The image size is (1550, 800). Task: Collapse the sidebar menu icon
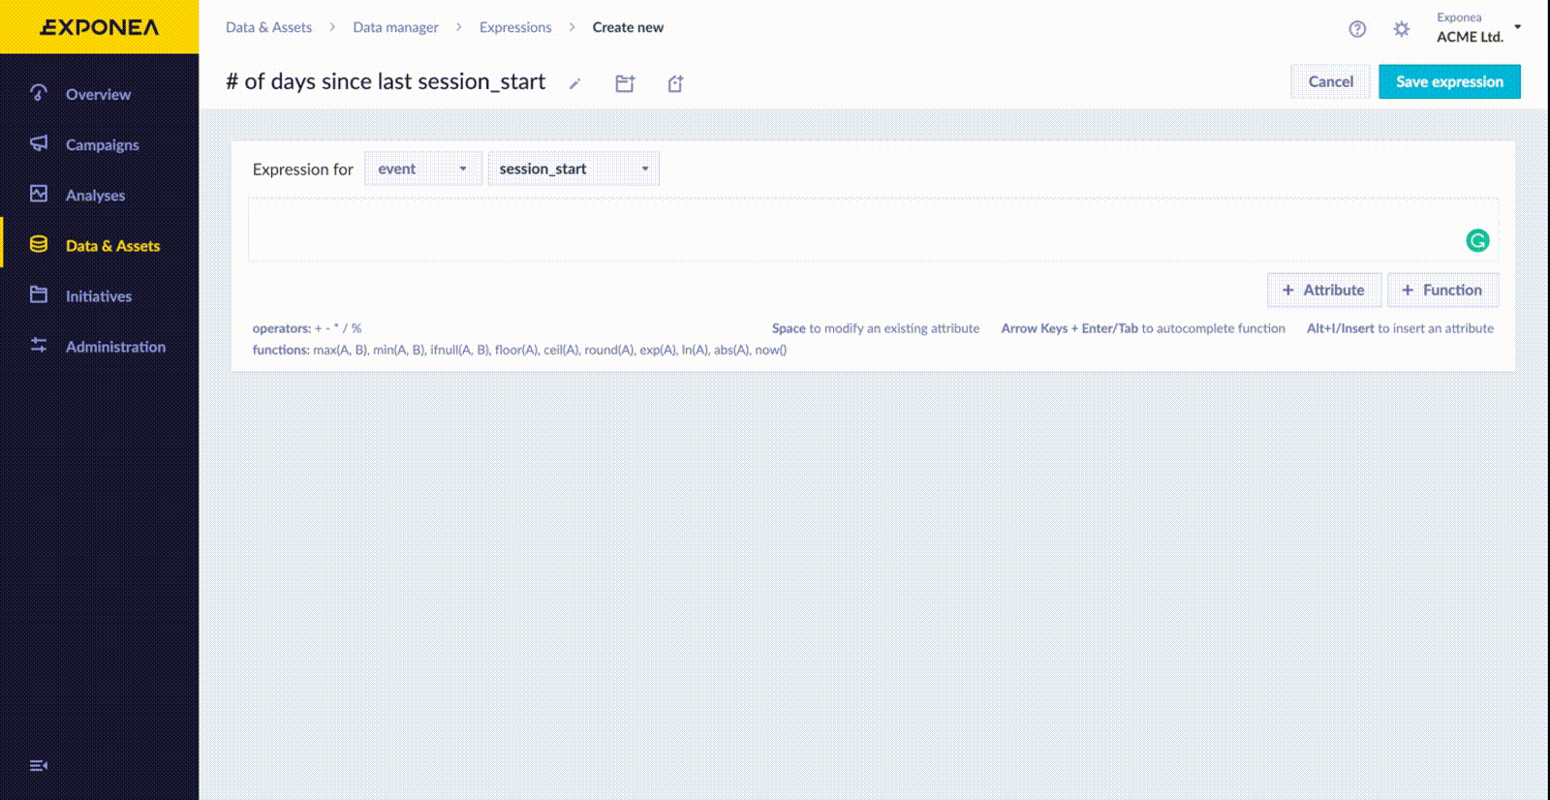[39, 765]
